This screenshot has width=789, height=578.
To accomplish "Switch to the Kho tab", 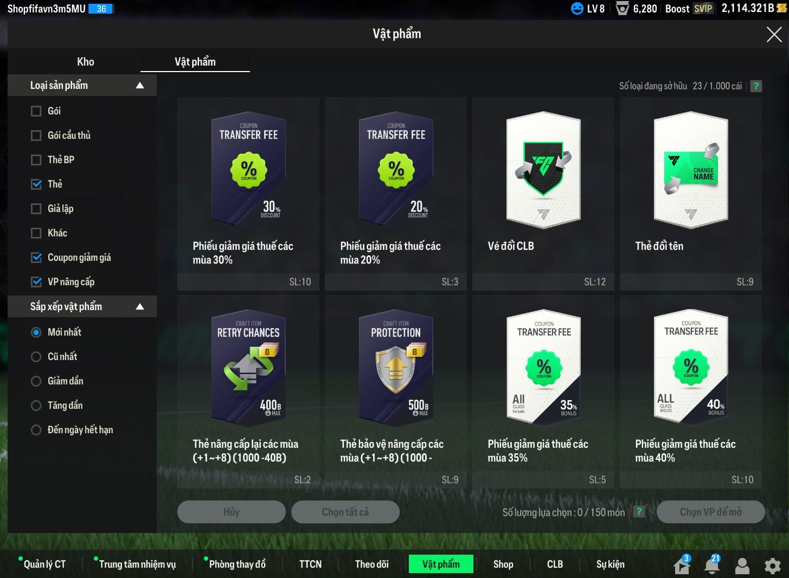I will click(86, 62).
